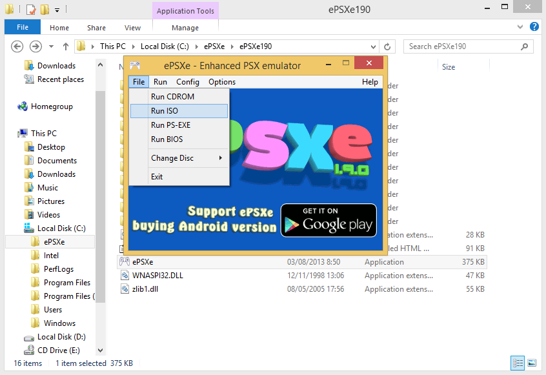Select Recent places in sidebar
Viewport: 546px width, 375px height.
pyautogui.click(x=60, y=79)
